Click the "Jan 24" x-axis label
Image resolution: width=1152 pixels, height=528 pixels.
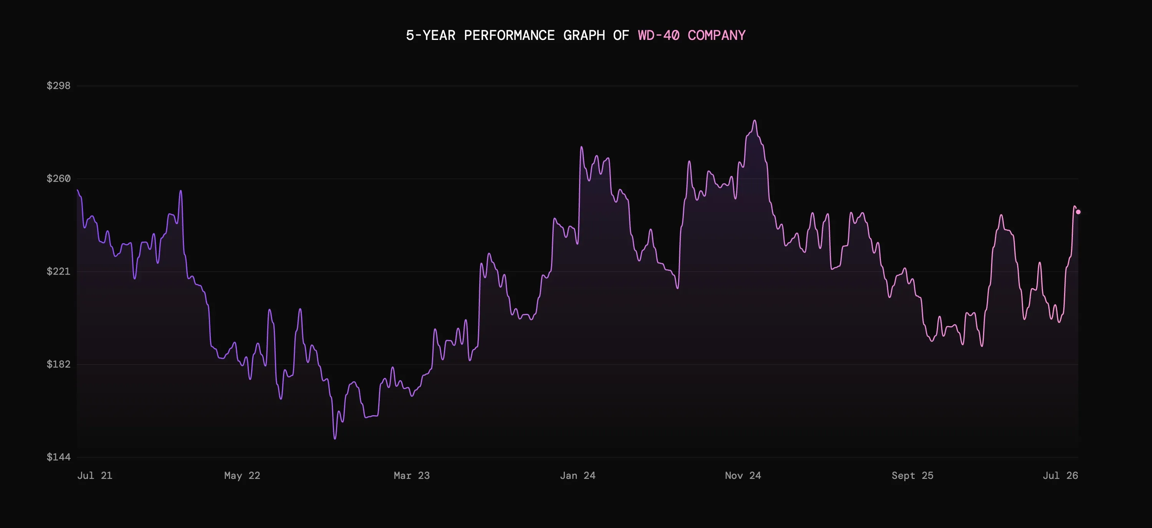[578, 475]
